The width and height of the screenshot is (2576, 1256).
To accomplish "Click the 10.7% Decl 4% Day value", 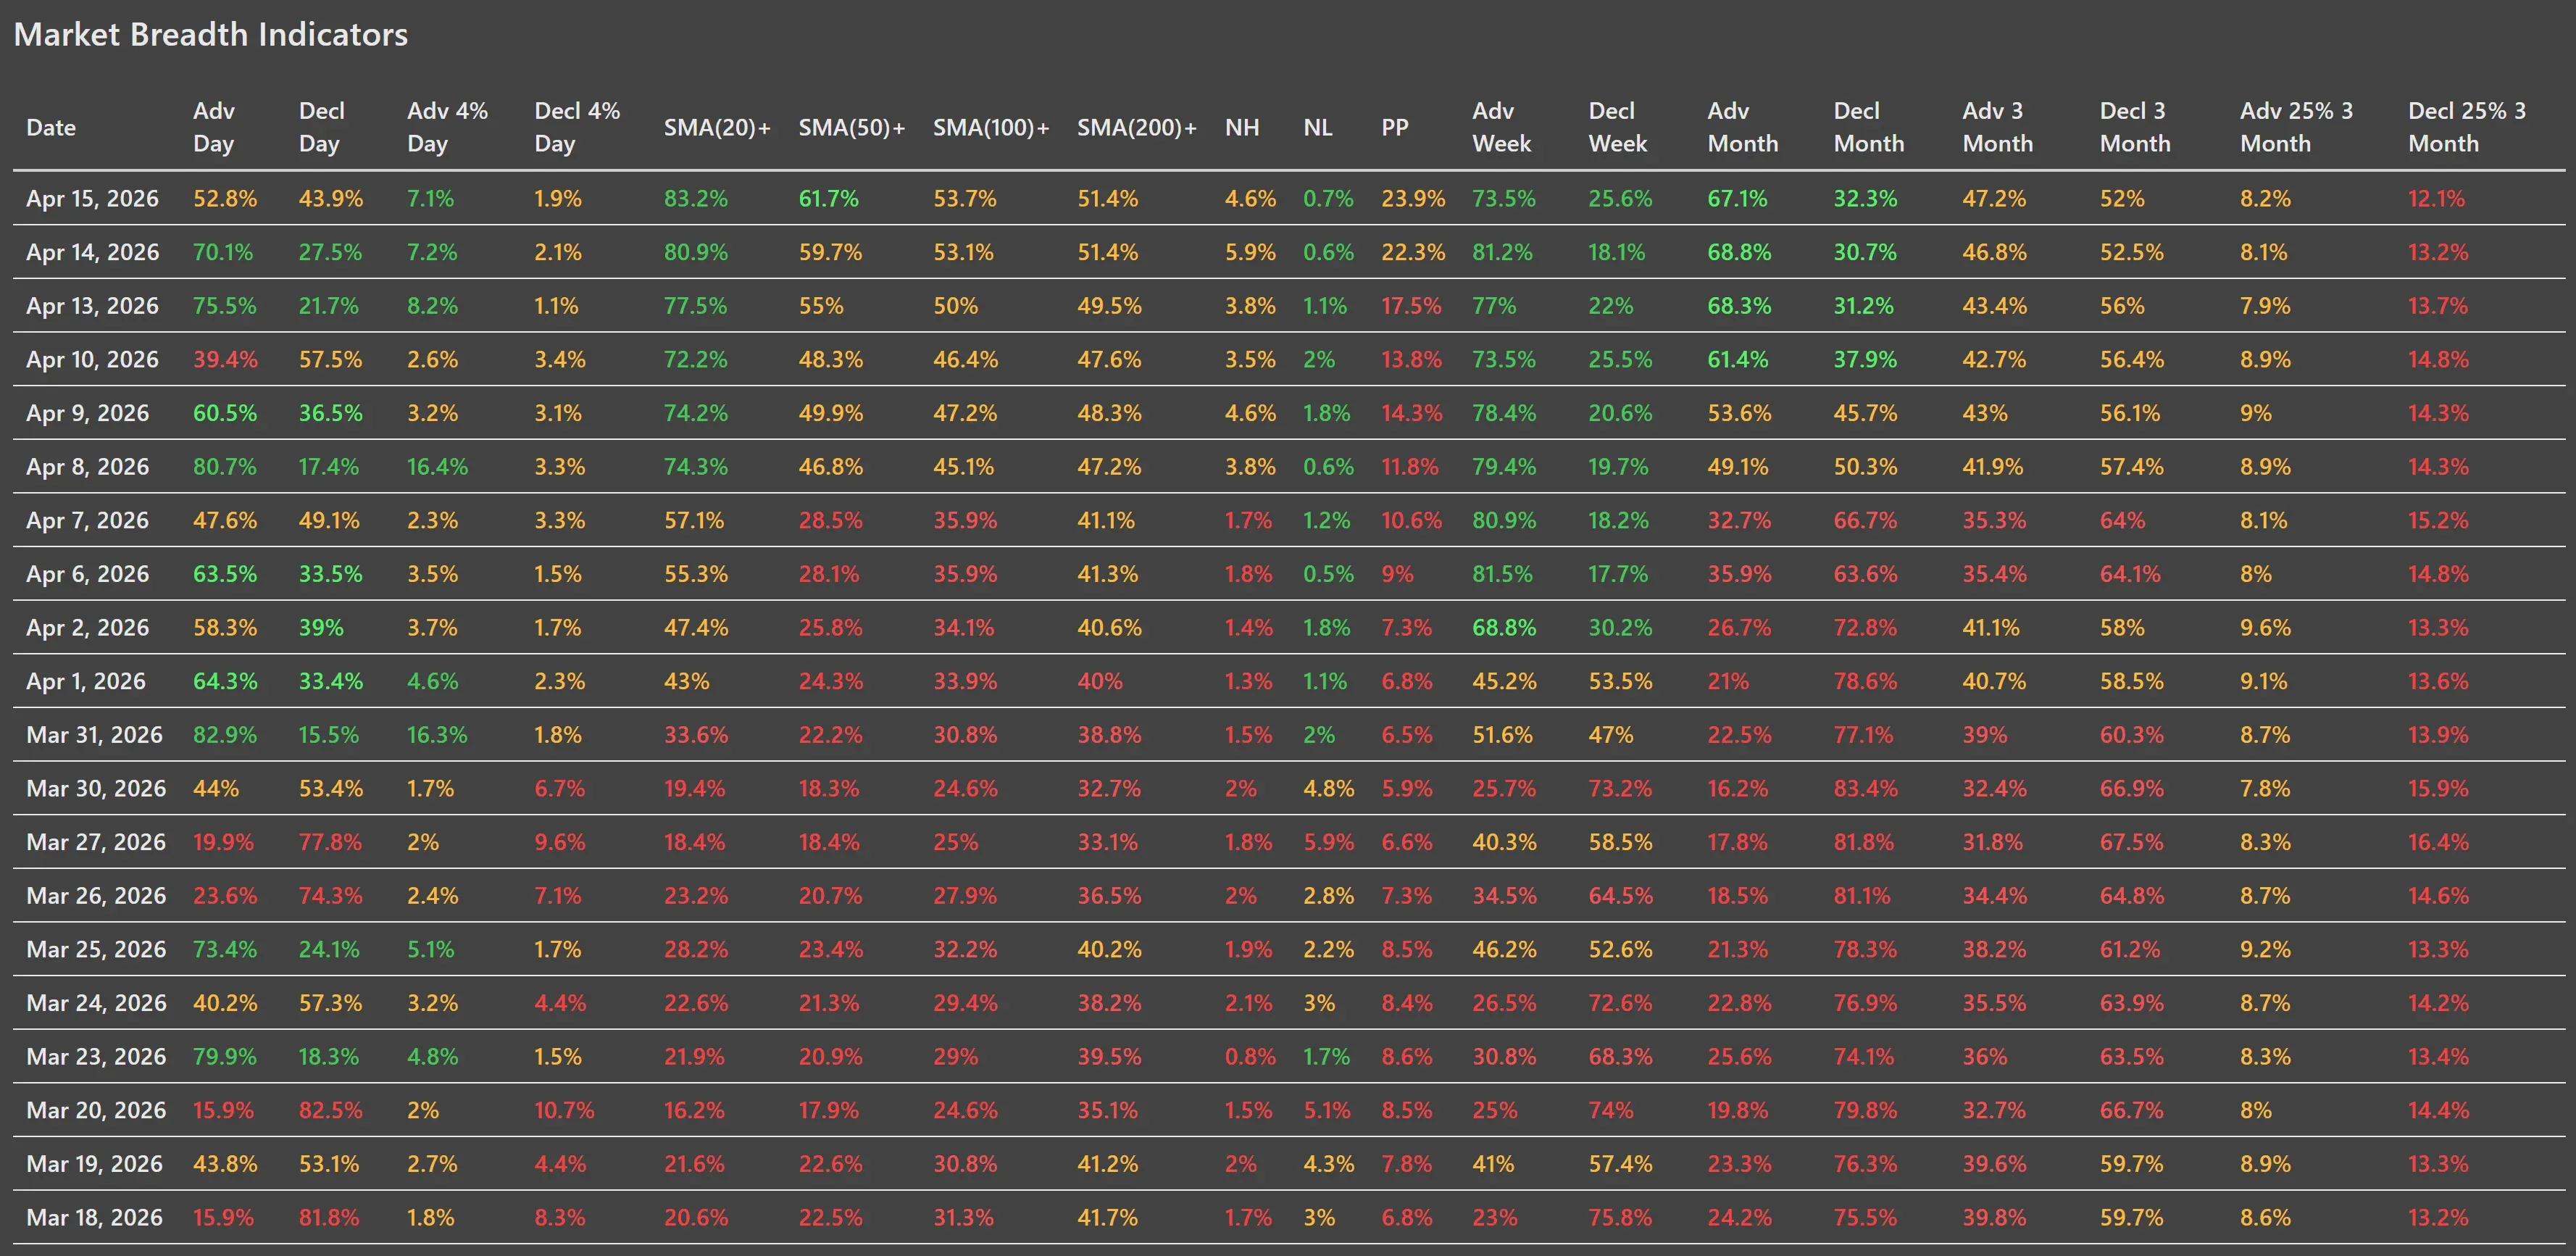I will tap(564, 1110).
